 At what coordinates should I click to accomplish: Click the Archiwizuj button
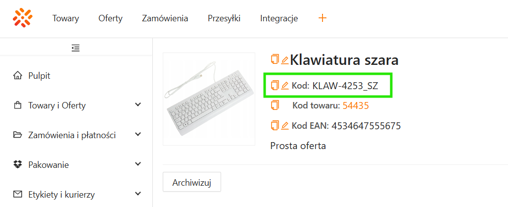tap(191, 182)
